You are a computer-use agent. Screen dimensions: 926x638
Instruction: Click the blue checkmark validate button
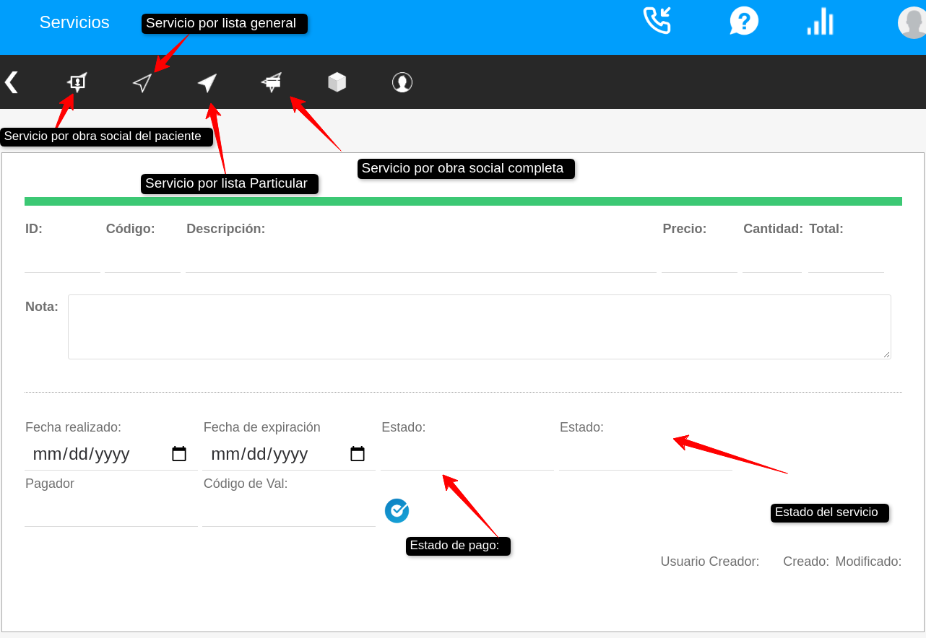click(x=397, y=511)
